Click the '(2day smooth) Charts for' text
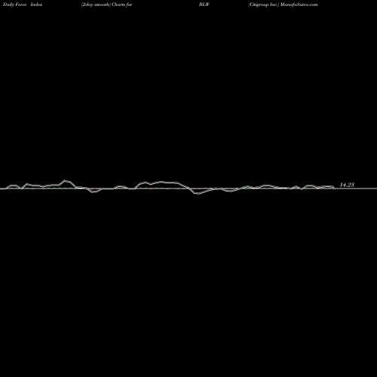This screenshot has height=377, width=377. click(107, 5)
